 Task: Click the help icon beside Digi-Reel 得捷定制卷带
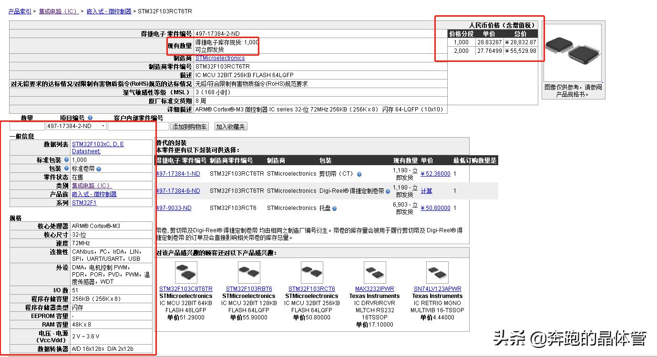click(x=388, y=191)
